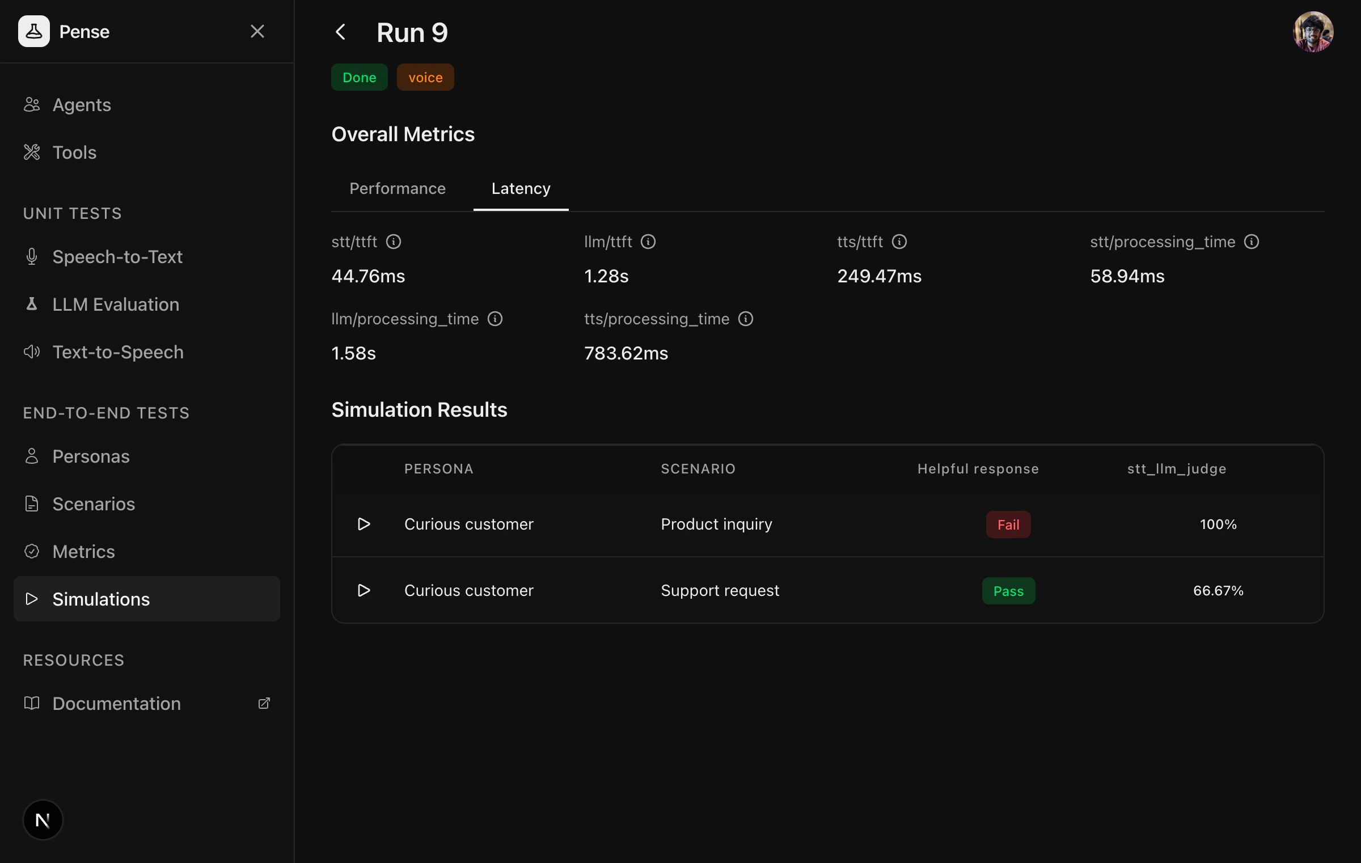Play the Support request simulation
The width and height of the screenshot is (1361, 863).
click(364, 590)
